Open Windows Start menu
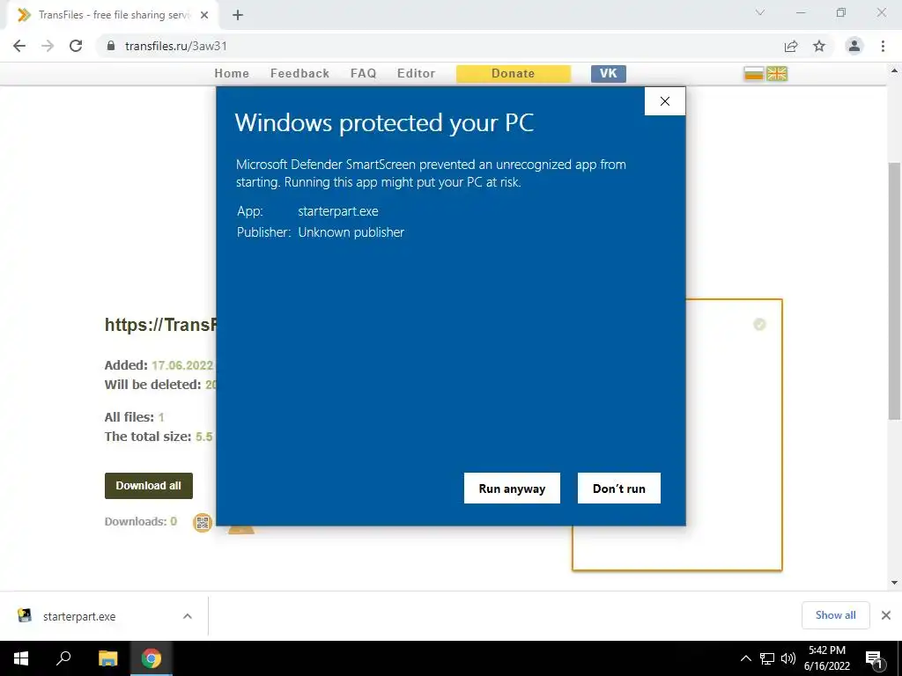Viewport: 902px width, 676px height. [21, 658]
